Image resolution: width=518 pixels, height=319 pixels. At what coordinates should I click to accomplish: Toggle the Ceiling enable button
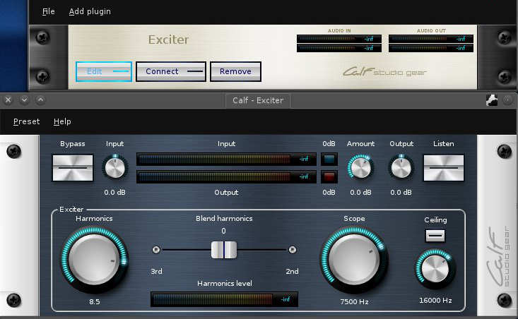(x=435, y=236)
